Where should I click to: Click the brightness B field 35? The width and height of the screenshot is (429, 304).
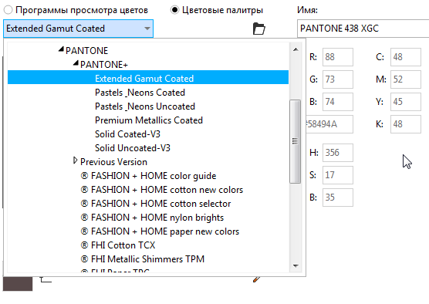click(x=338, y=198)
